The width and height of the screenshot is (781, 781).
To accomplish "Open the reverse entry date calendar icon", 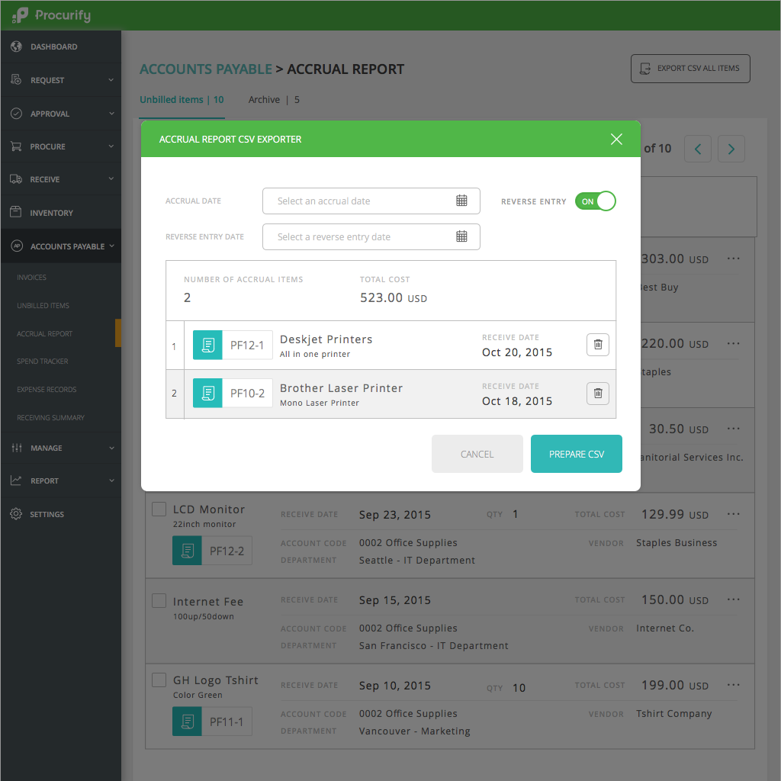I will (461, 236).
